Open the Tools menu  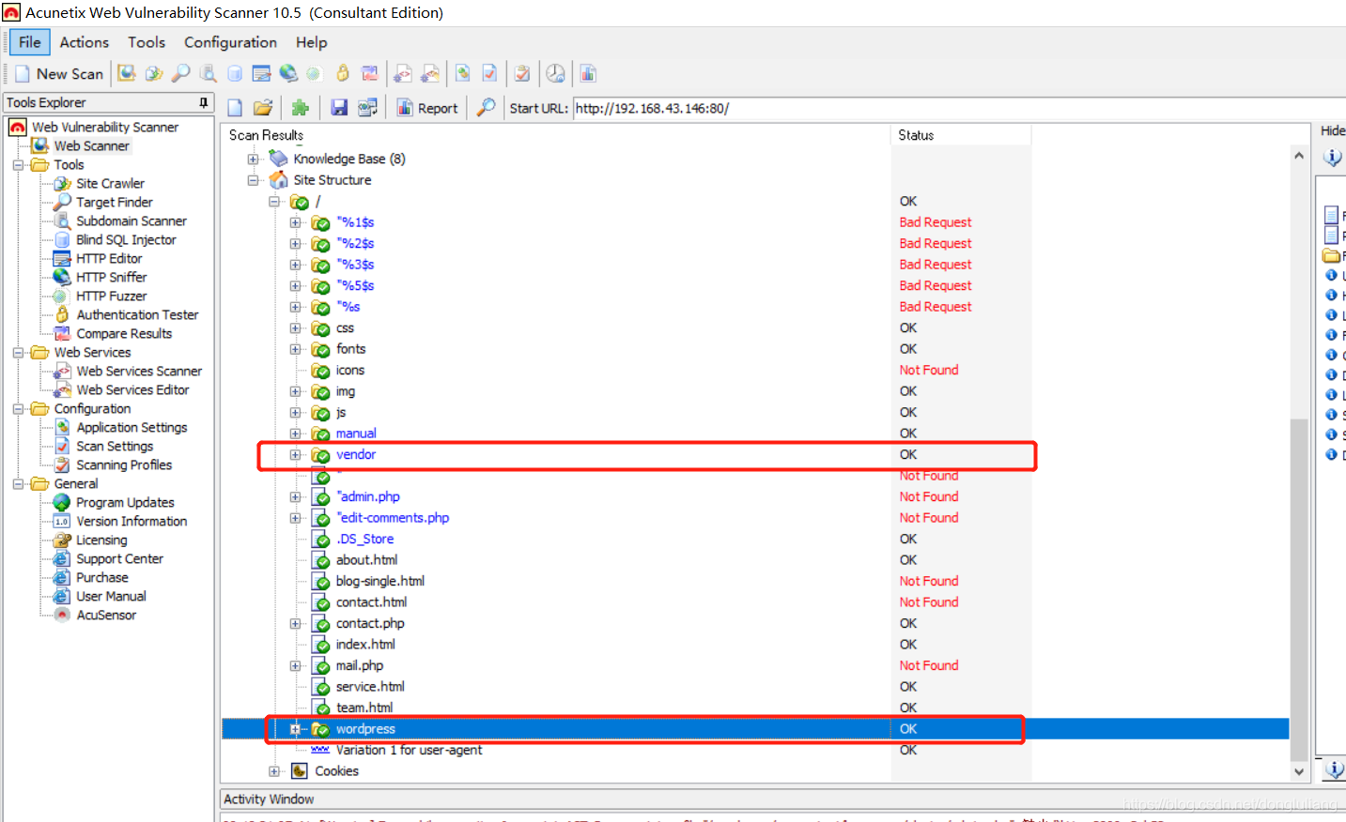pyautogui.click(x=147, y=42)
